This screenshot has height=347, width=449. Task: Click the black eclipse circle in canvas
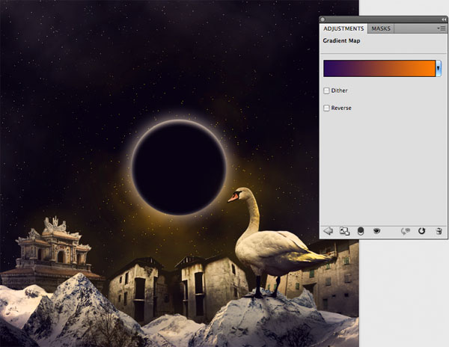[x=180, y=168]
